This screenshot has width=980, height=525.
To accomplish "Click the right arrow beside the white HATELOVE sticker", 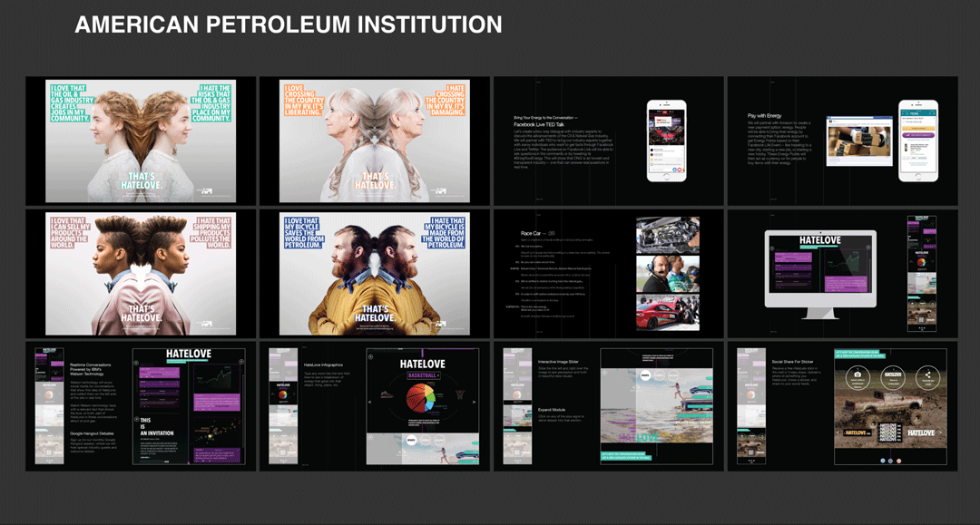I will [x=940, y=432].
